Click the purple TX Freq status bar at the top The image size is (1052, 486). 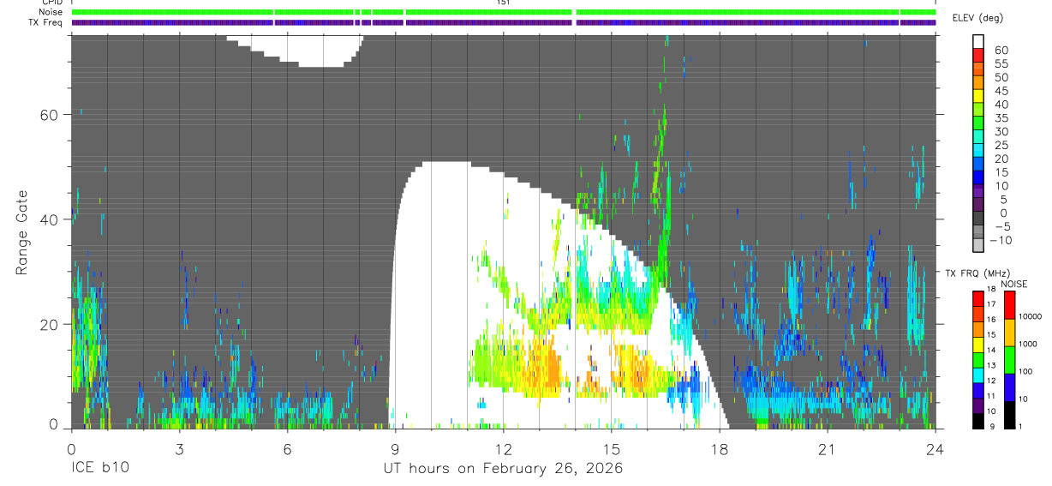[504, 22]
